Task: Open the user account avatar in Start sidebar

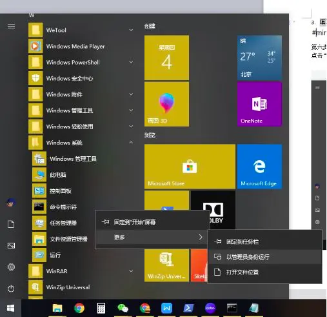Action: (11, 203)
